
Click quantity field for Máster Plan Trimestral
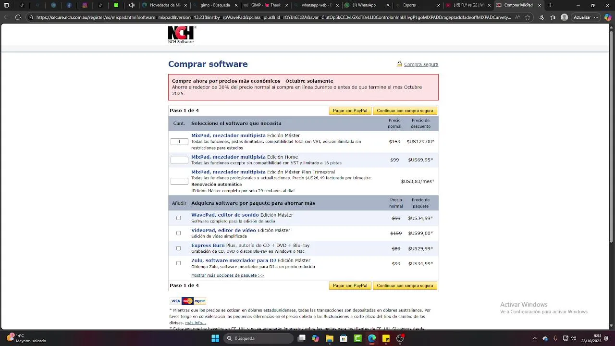[x=179, y=181]
